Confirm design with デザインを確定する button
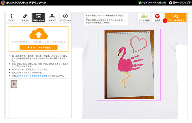The width and height of the screenshot is (192, 123). (176, 18)
